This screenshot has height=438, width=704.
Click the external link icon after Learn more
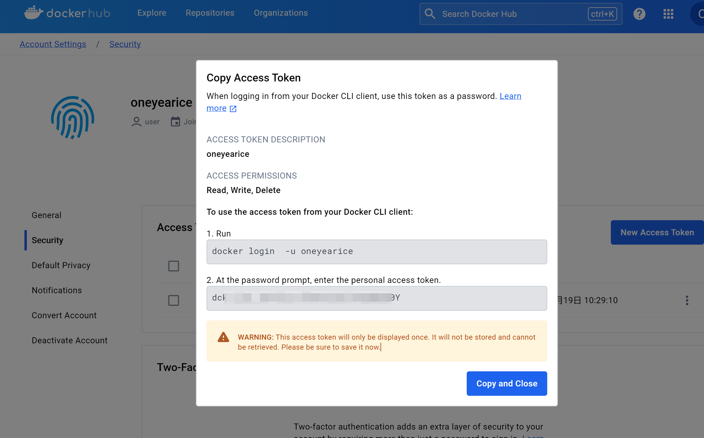click(x=233, y=109)
